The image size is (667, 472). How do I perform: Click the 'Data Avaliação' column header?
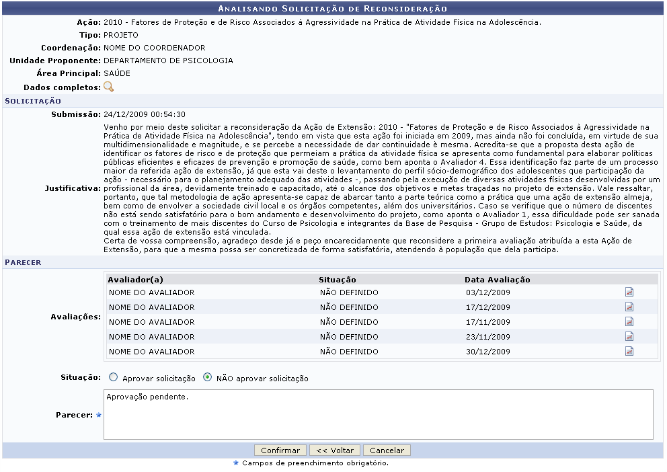497,279
